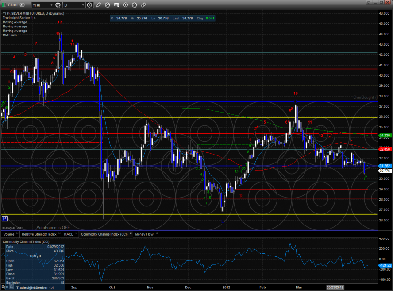Close the MACD study tab
The width and height of the screenshot is (393, 291).
pyautogui.click(x=76, y=234)
